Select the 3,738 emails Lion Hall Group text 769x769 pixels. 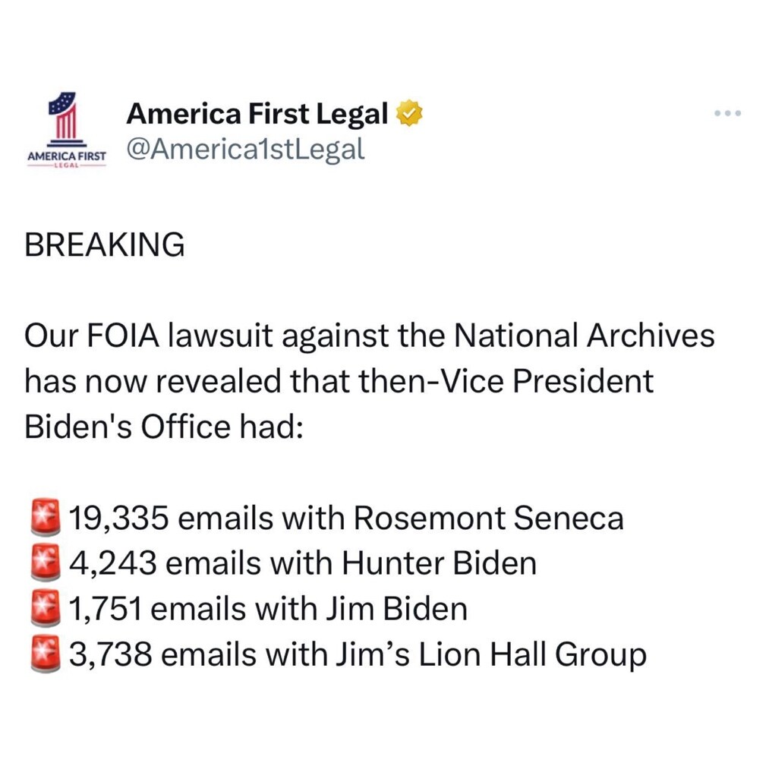point(358,655)
